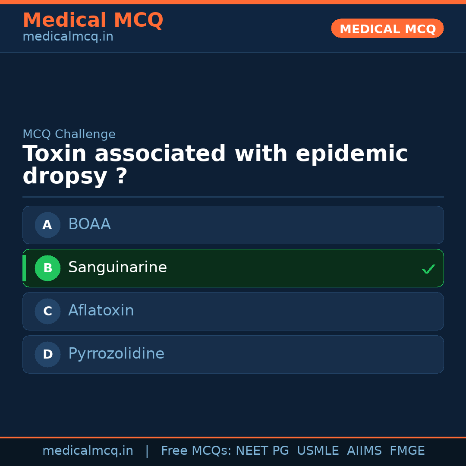
Task: Click the orange MEDICAL MCQ badge
Action: [387, 28]
